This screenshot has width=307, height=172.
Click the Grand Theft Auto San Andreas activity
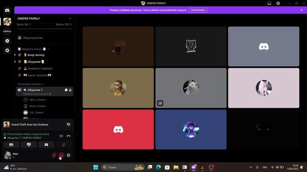click(30, 124)
